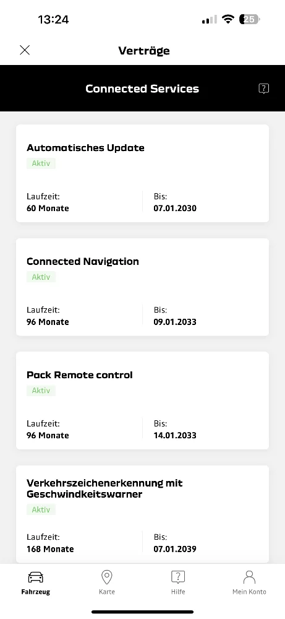Open Verkehrszeichenerkennung mit Geschwindigkeitswarner card
Image resolution: width=285 pixels, height=619 pixels.
pos(142,514)
